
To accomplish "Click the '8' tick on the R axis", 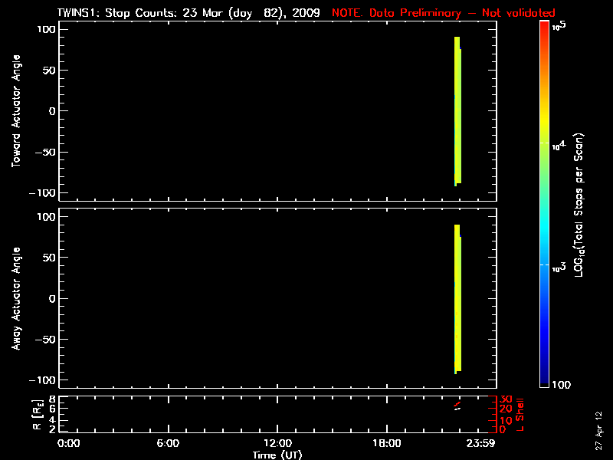I will (x=51, y=399).
